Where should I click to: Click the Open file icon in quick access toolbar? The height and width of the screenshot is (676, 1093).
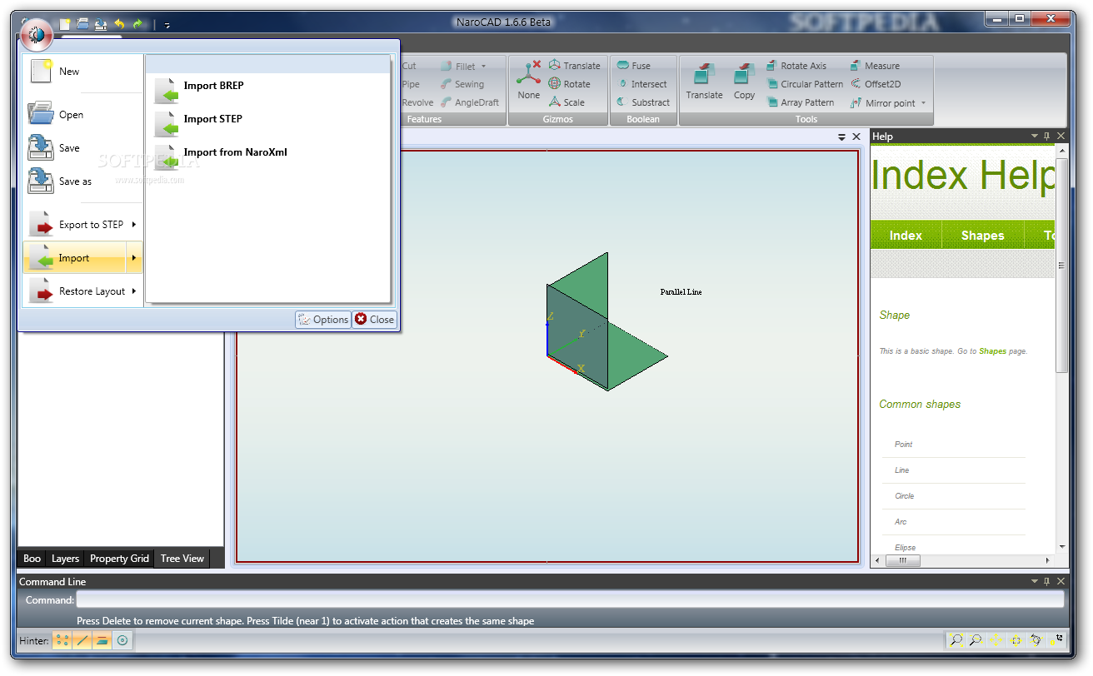[x=82, y=24]
